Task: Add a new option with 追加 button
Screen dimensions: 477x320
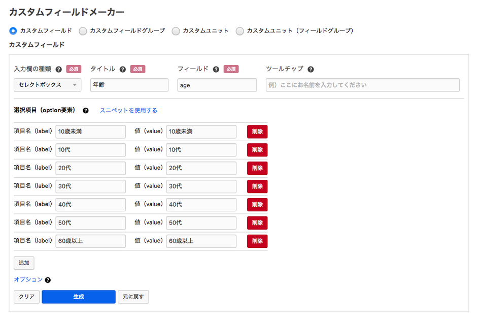Action: pyautogui.click(x=24, y=263)
